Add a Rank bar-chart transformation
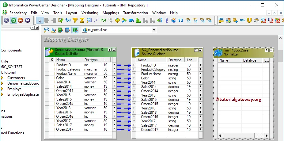Image resolution: width=284 pixels, height=141 pixels. pyautogui.click(x=138, y=20)
